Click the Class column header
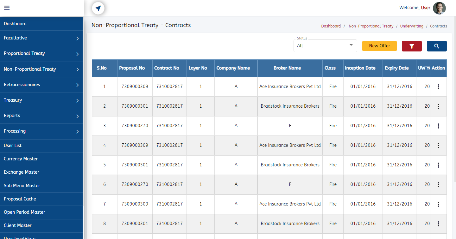Viewport: 456px width, 239px height. point(333,68)
